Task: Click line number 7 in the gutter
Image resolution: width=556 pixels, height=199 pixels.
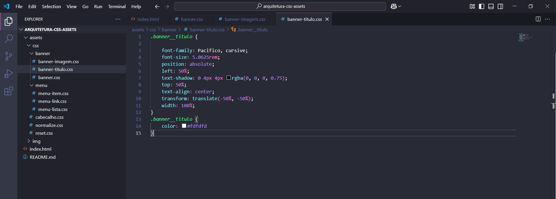Action: pyautogui.click(x=140, y=78)
